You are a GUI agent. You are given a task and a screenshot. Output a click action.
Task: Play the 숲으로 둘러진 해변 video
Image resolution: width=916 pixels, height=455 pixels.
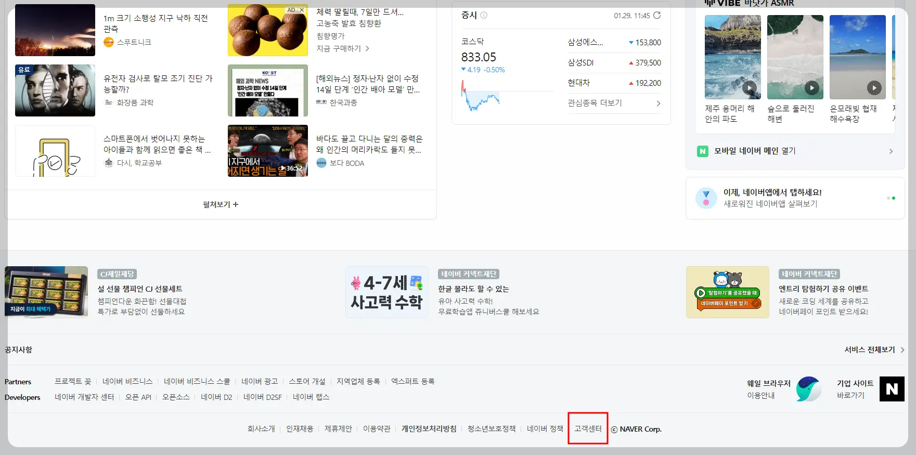pos(812,88)
